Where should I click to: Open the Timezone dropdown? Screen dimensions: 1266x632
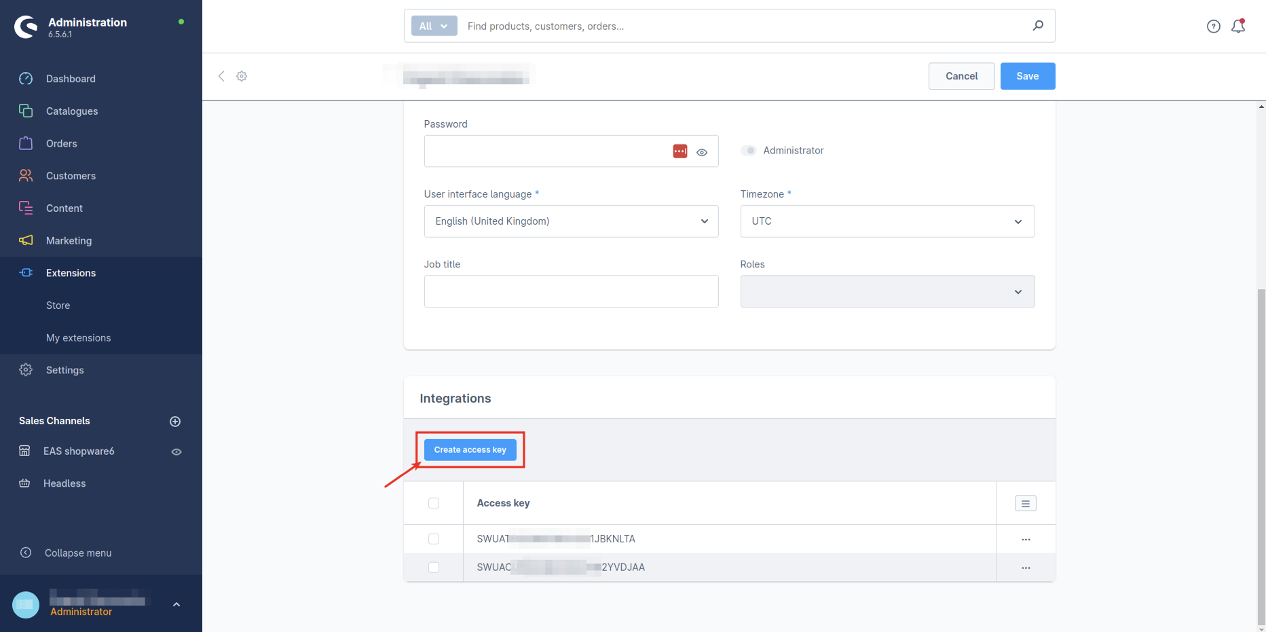click(887, 221)
